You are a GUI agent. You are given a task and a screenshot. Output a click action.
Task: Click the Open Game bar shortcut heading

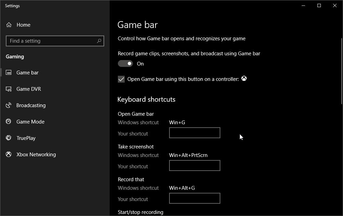pyautogui.click(x=136, y=114)
